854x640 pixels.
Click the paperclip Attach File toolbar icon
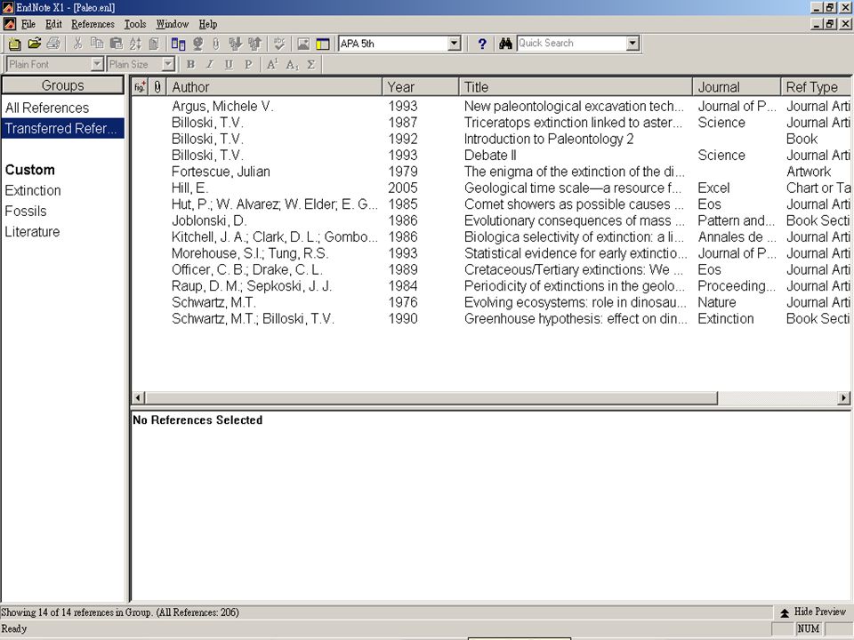coord(216,44)
